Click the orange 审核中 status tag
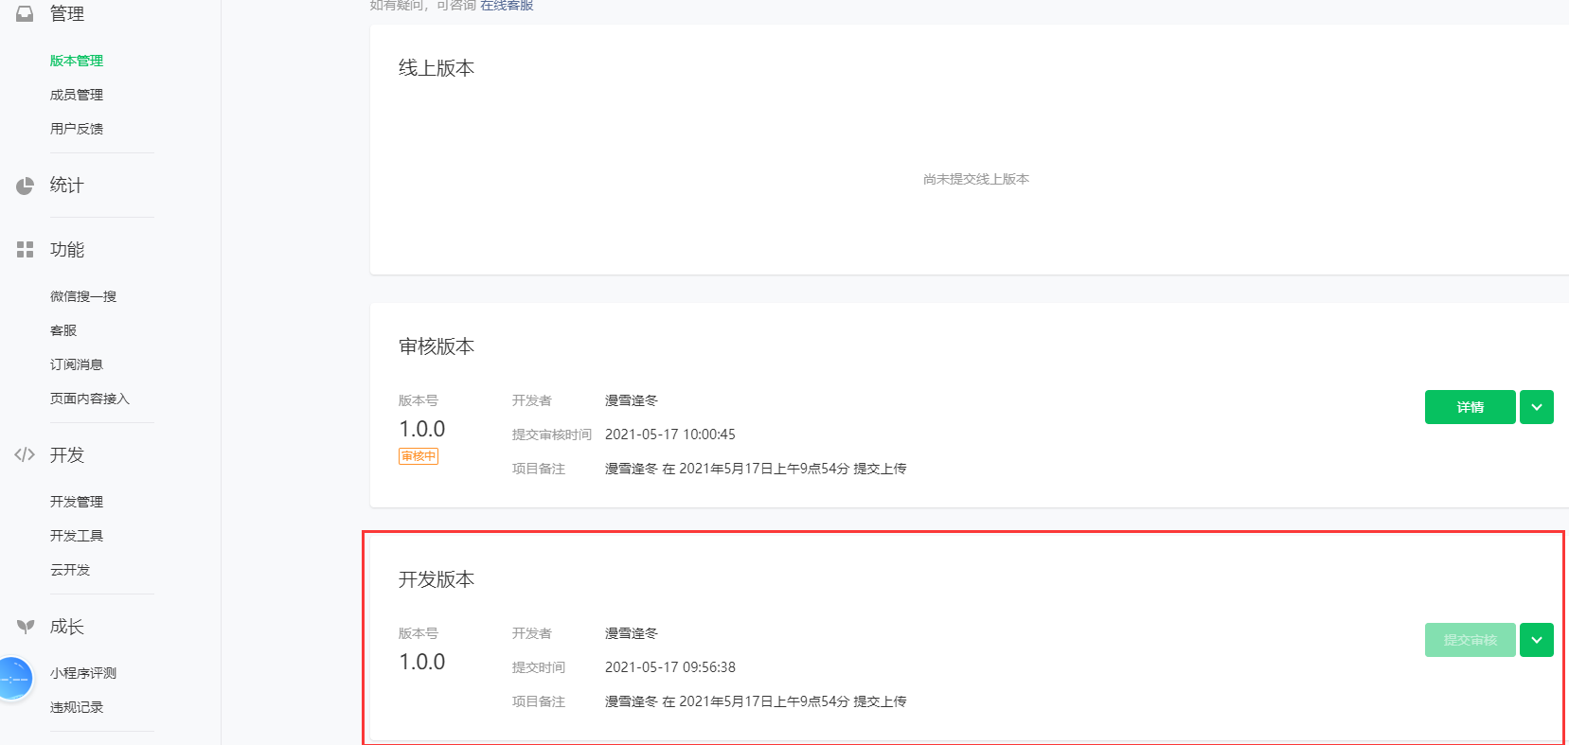The image size is (1569, 745). click(x=419, y=456)
